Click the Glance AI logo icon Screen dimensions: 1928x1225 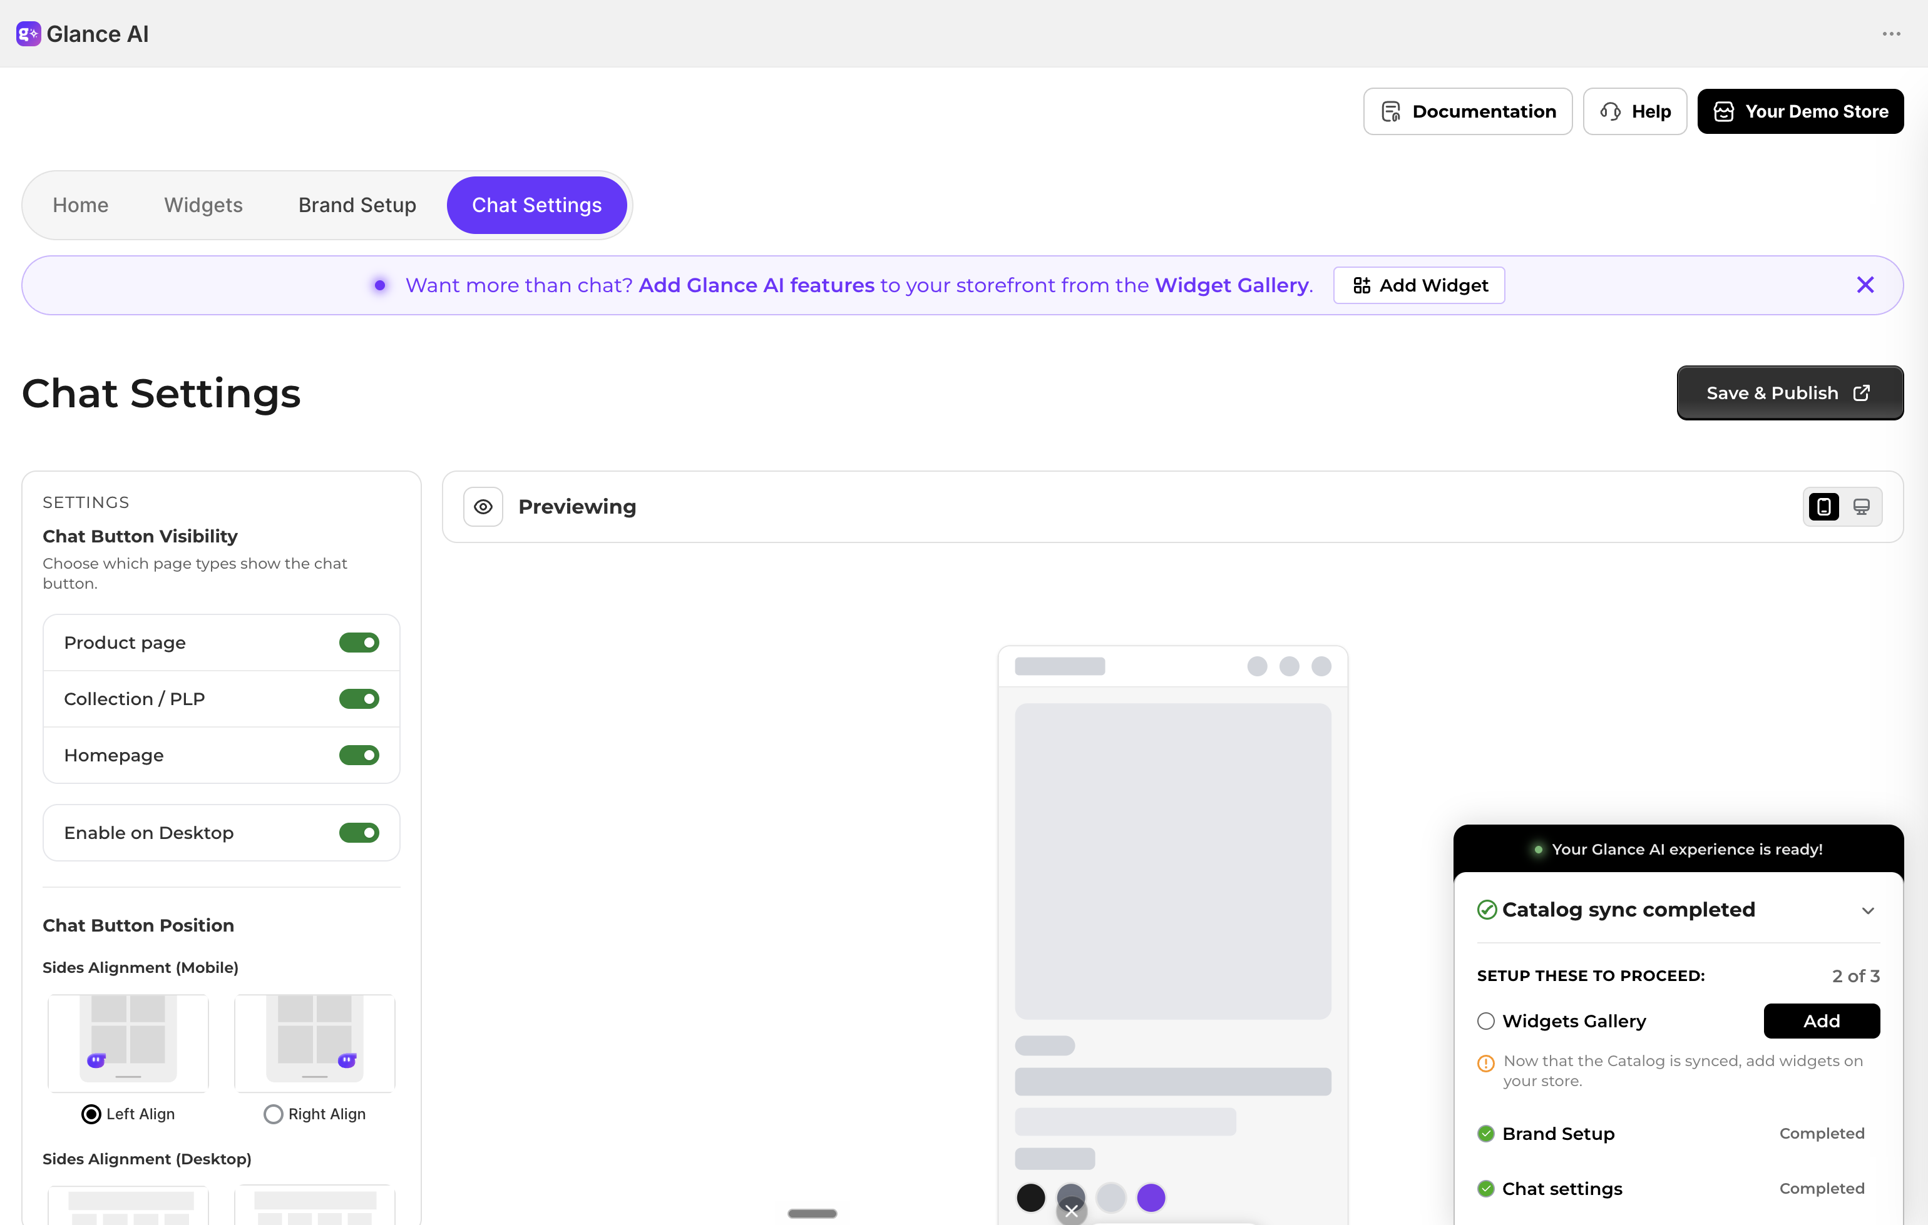tap(28, 34)
